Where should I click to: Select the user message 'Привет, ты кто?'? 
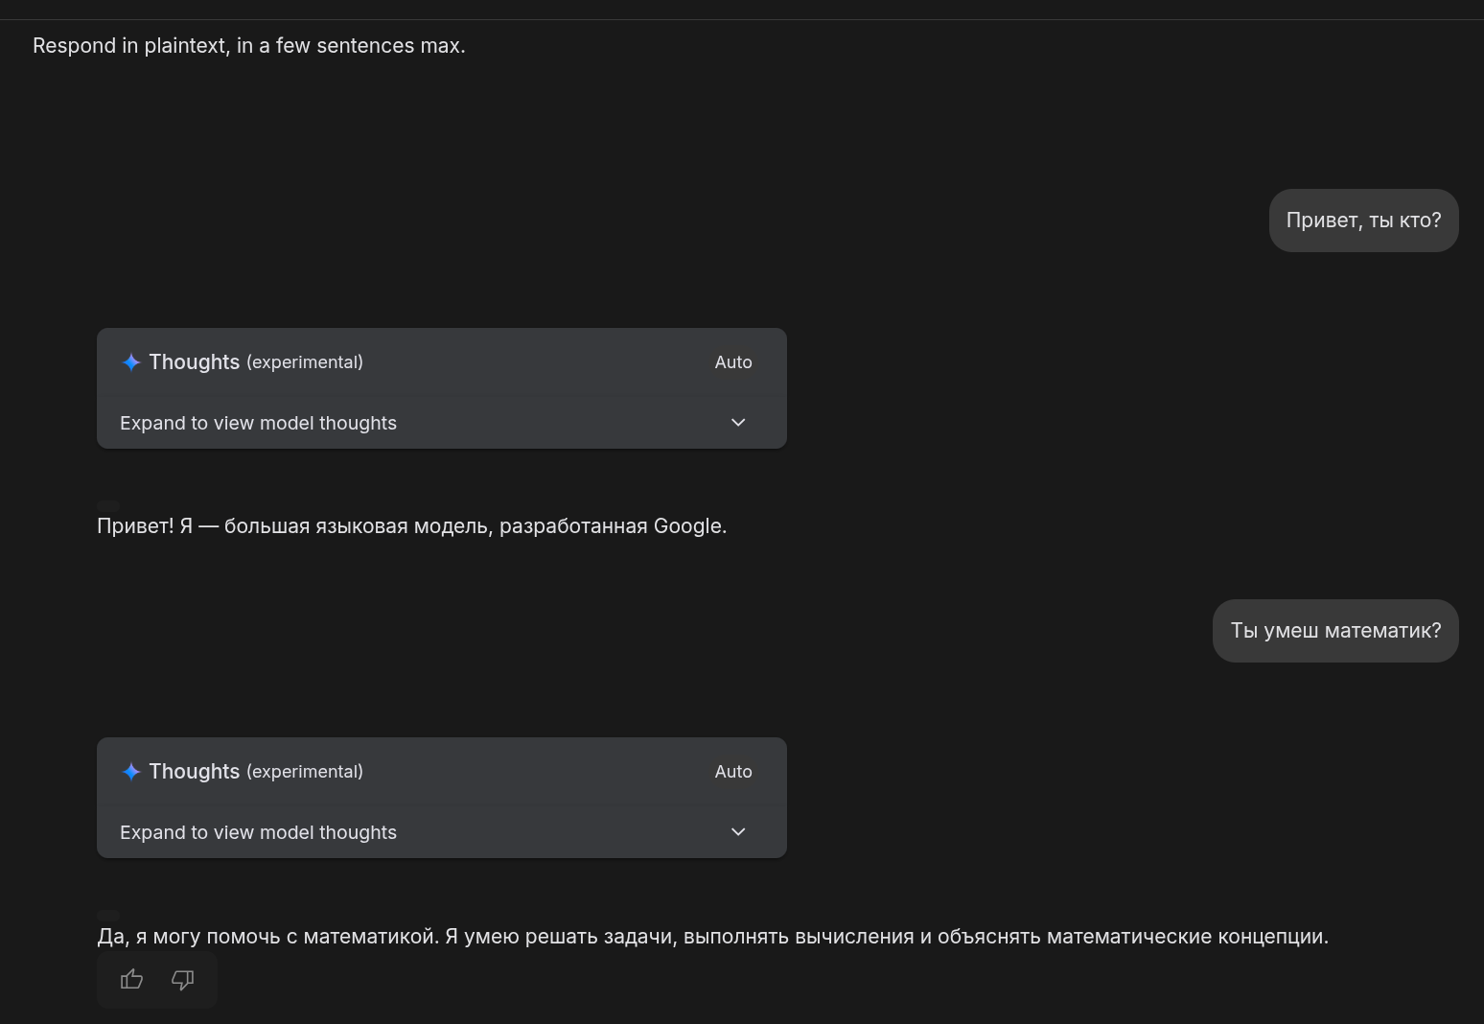[1363, 221]
